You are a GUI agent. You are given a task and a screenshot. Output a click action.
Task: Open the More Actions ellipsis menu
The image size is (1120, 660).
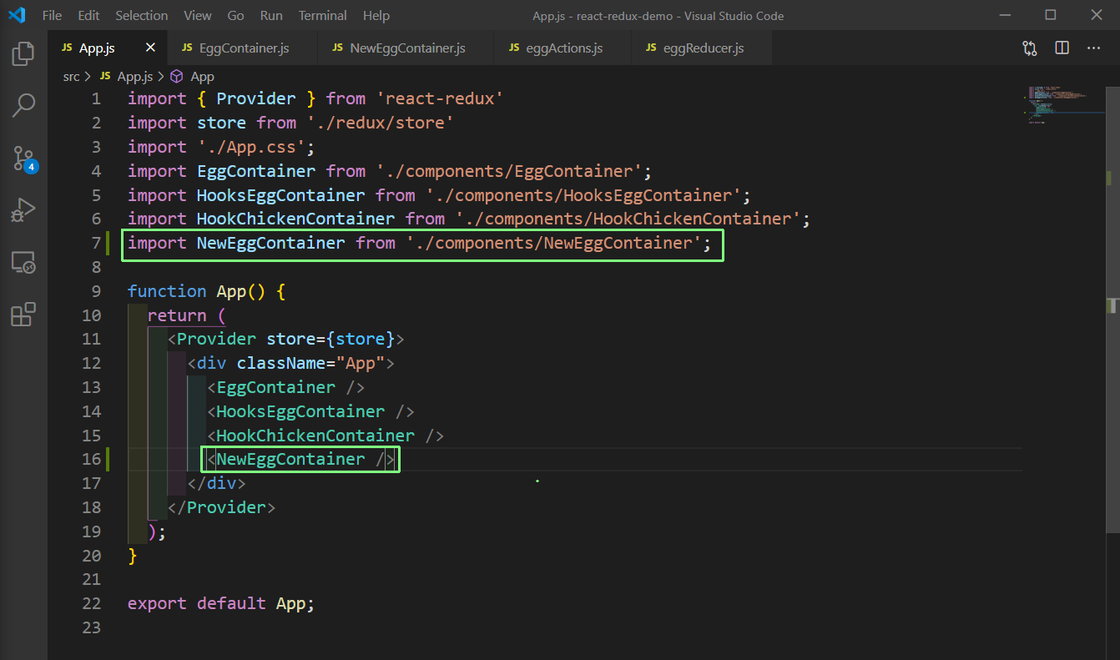click(x=1093, y=48)
